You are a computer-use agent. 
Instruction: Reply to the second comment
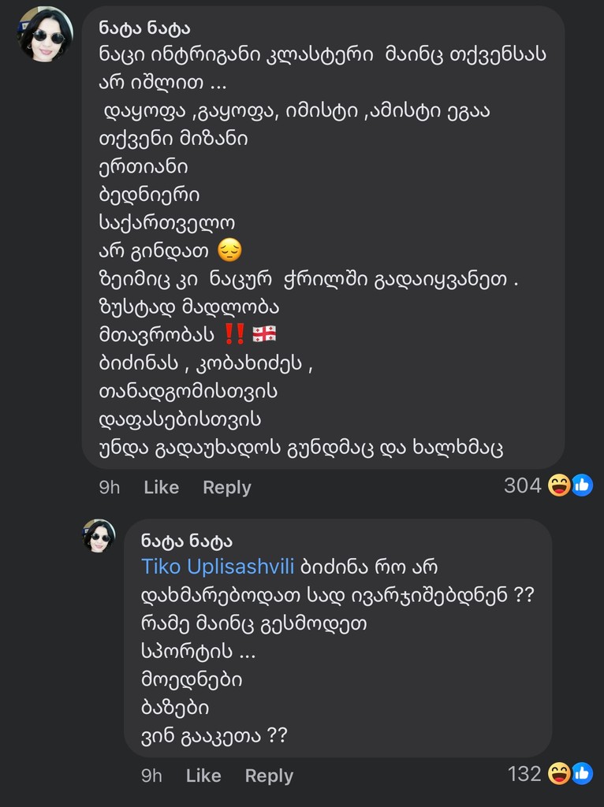point(269,775)
